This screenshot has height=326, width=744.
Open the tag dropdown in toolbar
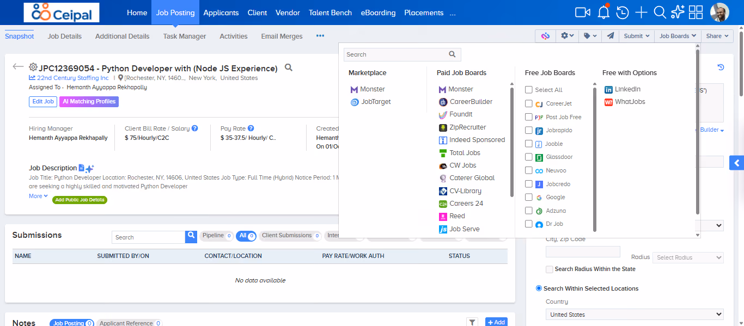coord(590,36)
